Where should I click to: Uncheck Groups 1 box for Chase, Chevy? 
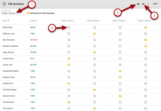[x=69, y=58]
